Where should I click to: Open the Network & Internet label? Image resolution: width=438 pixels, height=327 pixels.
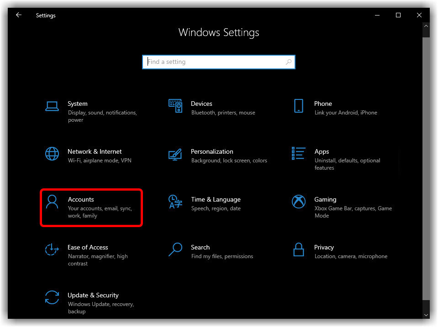[95, 151]
